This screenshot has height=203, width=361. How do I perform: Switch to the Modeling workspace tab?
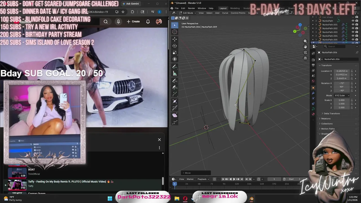click(x=235, y=8)
